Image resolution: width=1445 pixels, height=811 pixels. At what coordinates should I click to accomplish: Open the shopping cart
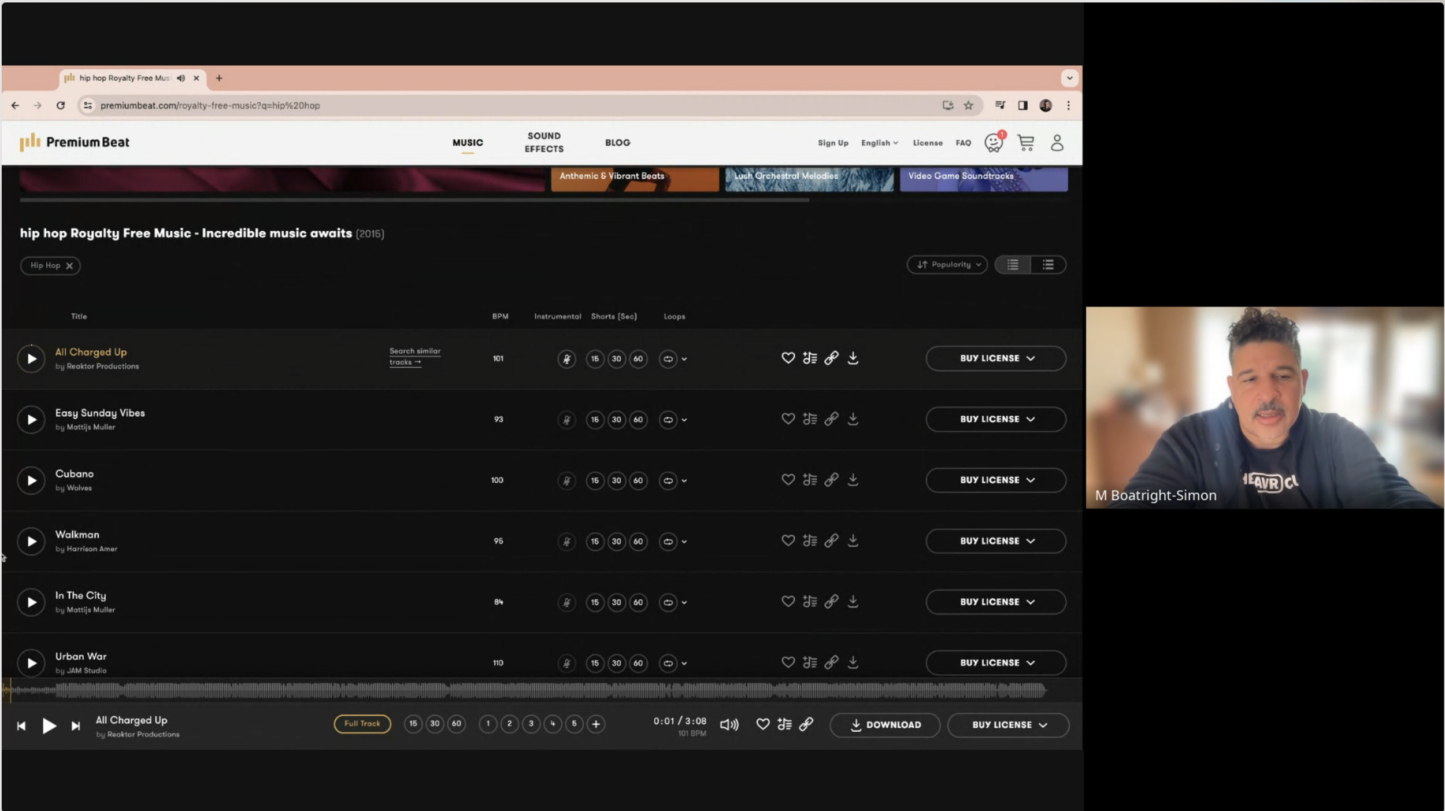pyautogui.click(x=1026, y=143)
